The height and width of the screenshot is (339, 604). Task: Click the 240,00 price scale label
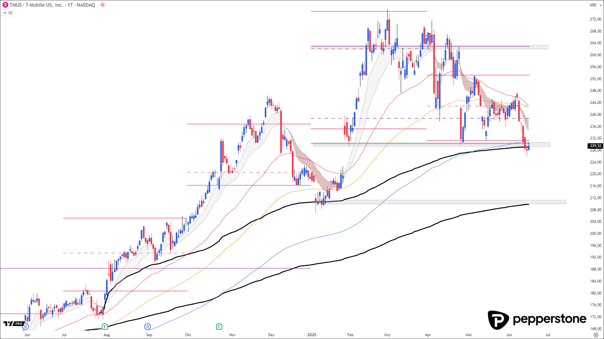595,115
